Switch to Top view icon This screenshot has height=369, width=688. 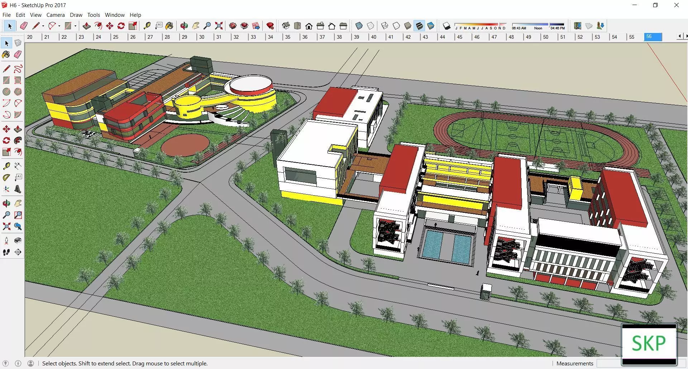[x=297, y=26]
